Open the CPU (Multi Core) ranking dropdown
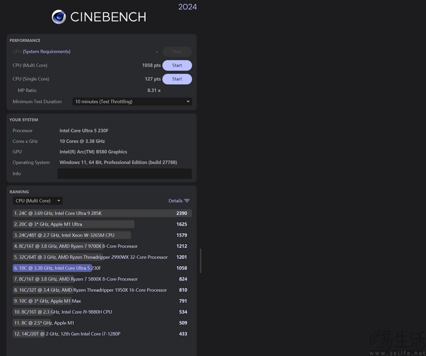Image resolution: width=426 pixels, height=356 pixels. [x=37, y=201]
